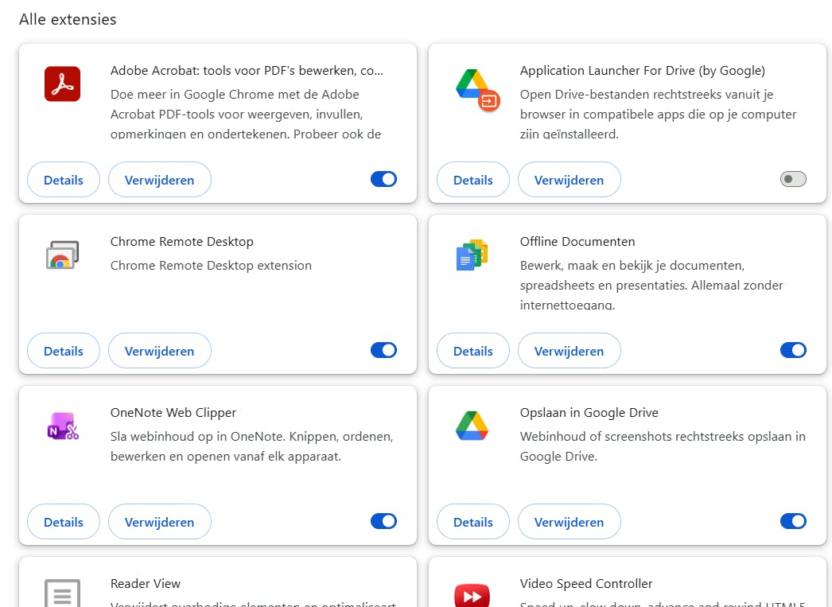Click the Offline Documenten icon

coord(472,255)
